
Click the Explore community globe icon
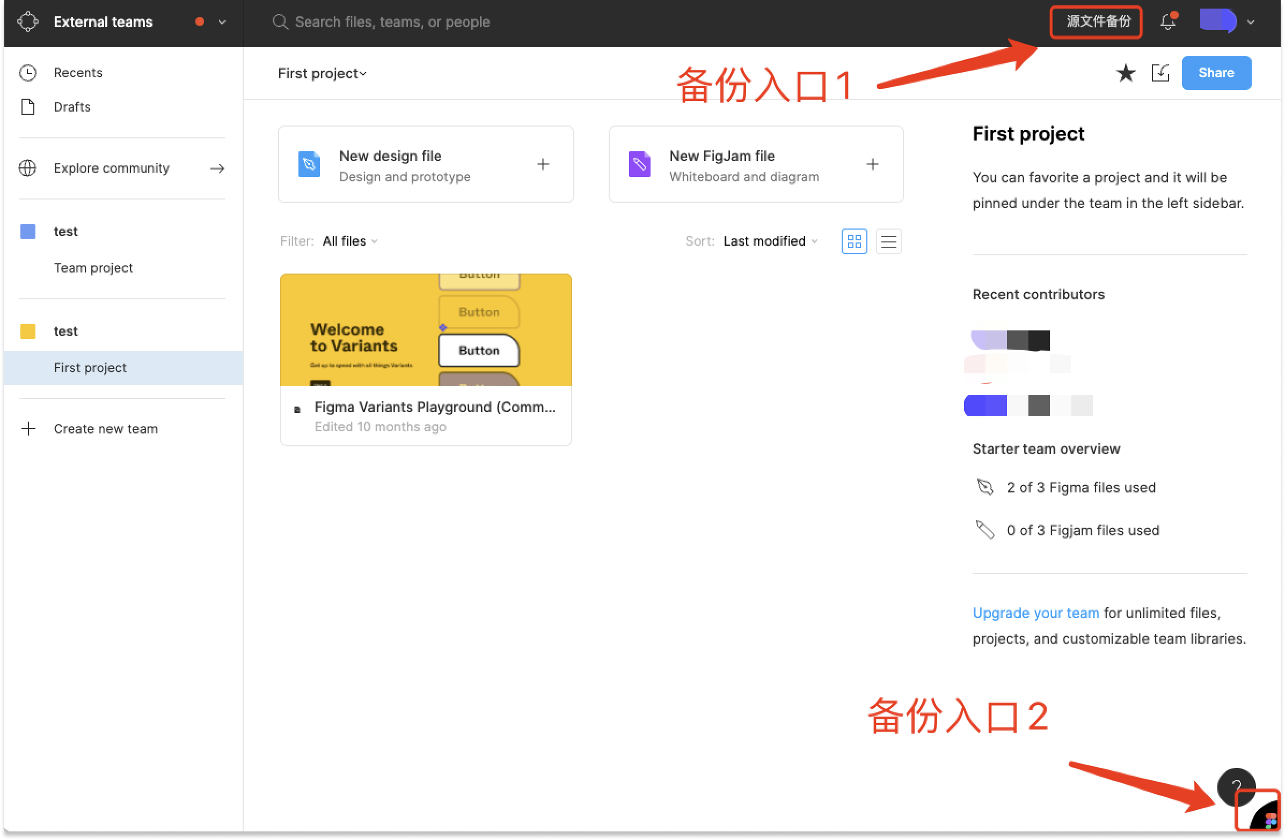pos(27,168)
